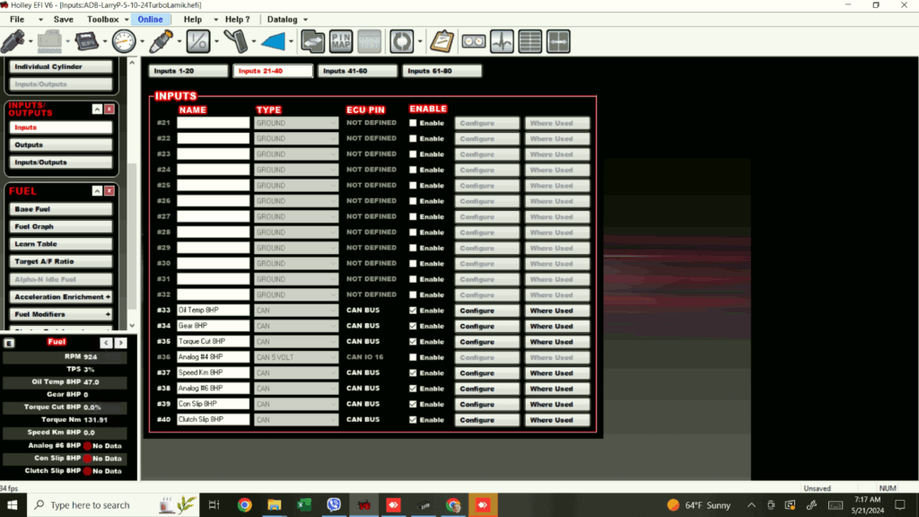
Task: Open dropdown arrow beside injector icon
Action: pos(31,41)
